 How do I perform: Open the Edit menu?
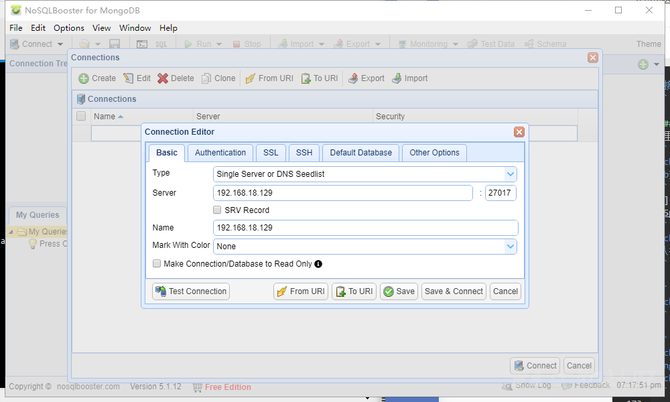[x=38, y=27]
